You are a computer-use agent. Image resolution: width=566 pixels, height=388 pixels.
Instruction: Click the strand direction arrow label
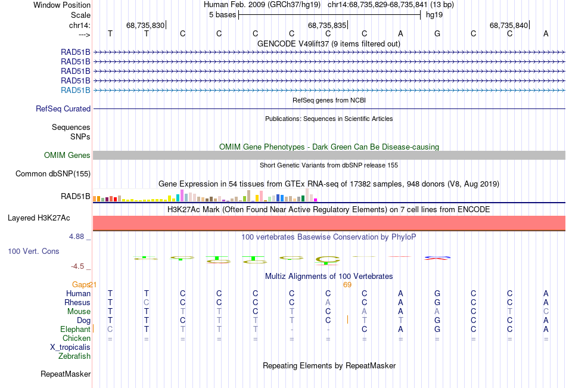85,35
